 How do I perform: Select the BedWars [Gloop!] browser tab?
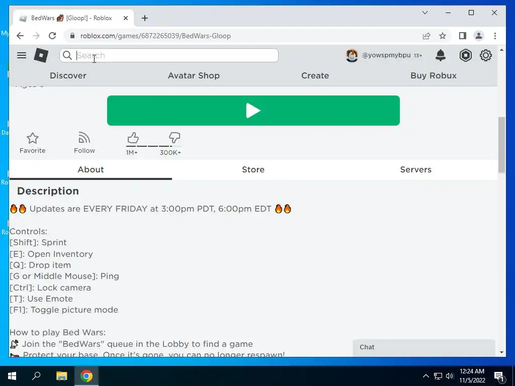pos(73,18)
